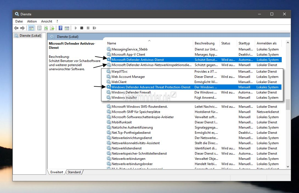Select Dienste (Lokal) in the left tree
The image size is (299, 193).
tap(30, 36)
